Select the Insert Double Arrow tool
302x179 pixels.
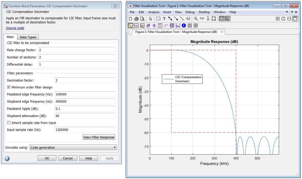pos(170,19)
